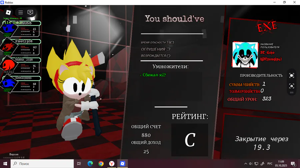
Task: Open the EXE player portrait thumbnail
Action: coord(245,55)
